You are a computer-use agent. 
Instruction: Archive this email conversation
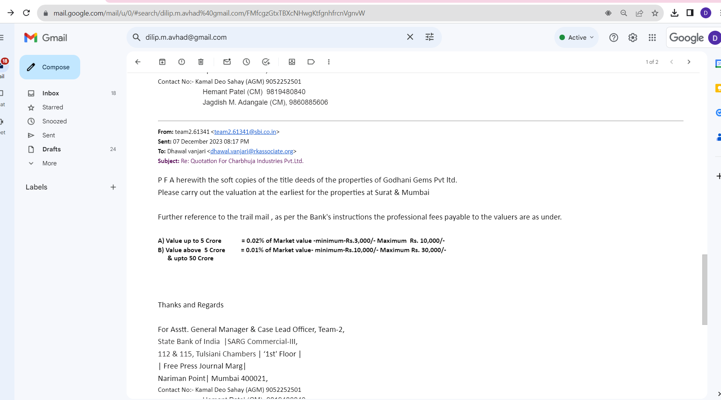tap(162, 62)
